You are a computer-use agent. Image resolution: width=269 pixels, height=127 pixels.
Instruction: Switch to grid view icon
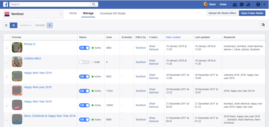pyautogui.click(x=6, y=25)
